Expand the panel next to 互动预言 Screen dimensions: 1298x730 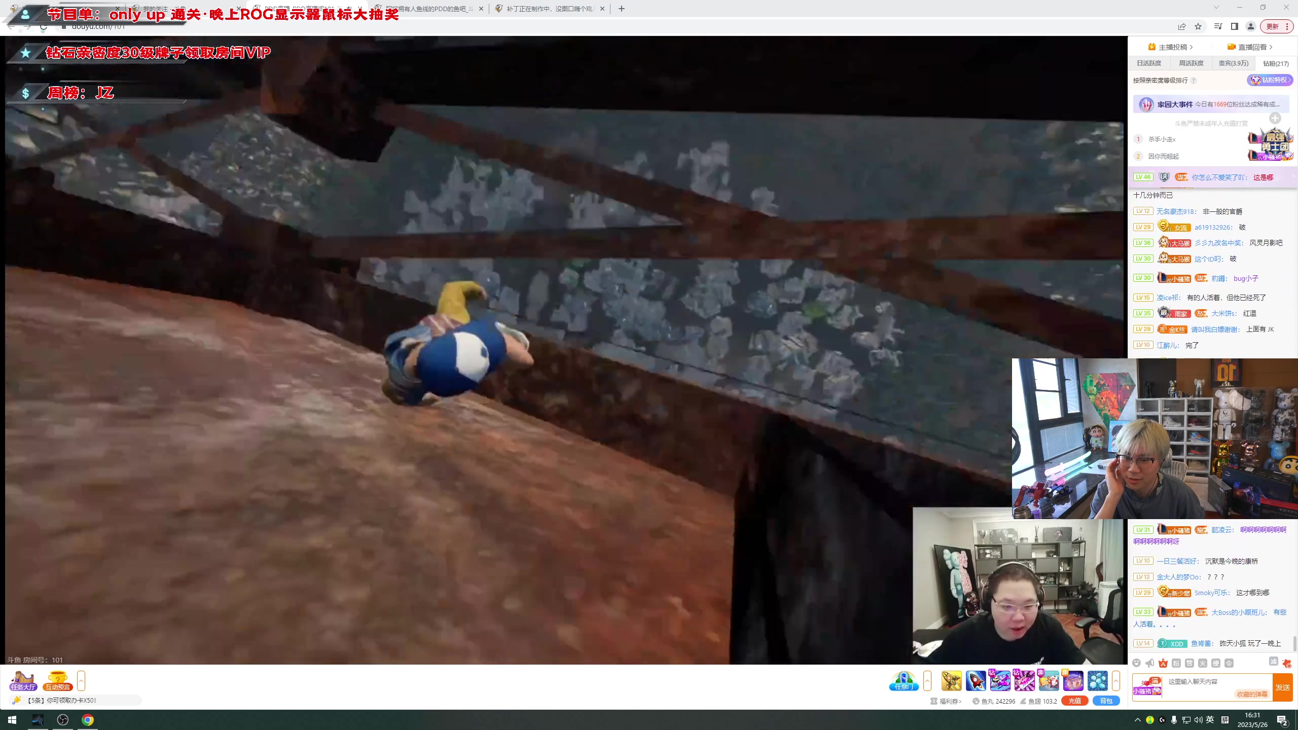pyautogui.click(x=81, y=680)
